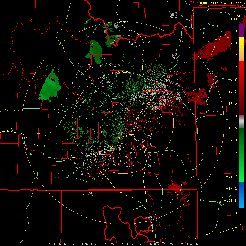Viewport: 246px width, 246px height.
Task: Select the 100 NMI range ring label
Action: click(123, 22)
